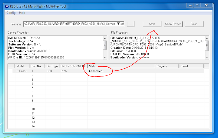Screen dimensions: 218x138
Task: Minimize the RSD Lite window
Action: point(190,5)
